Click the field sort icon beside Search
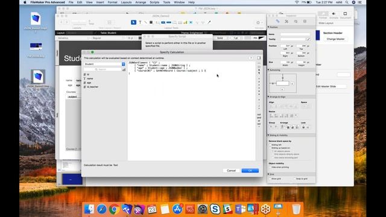The width and height of the screenshot is (386, 217). [x=124, y=70]
